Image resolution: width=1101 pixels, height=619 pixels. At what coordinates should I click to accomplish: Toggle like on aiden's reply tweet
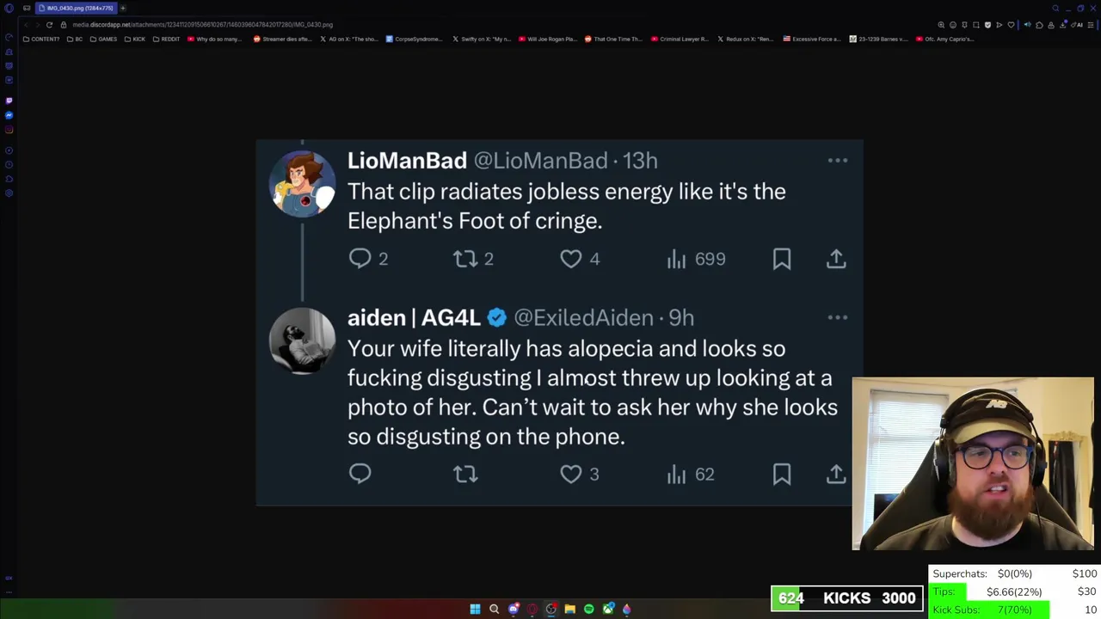pos(571,474)
